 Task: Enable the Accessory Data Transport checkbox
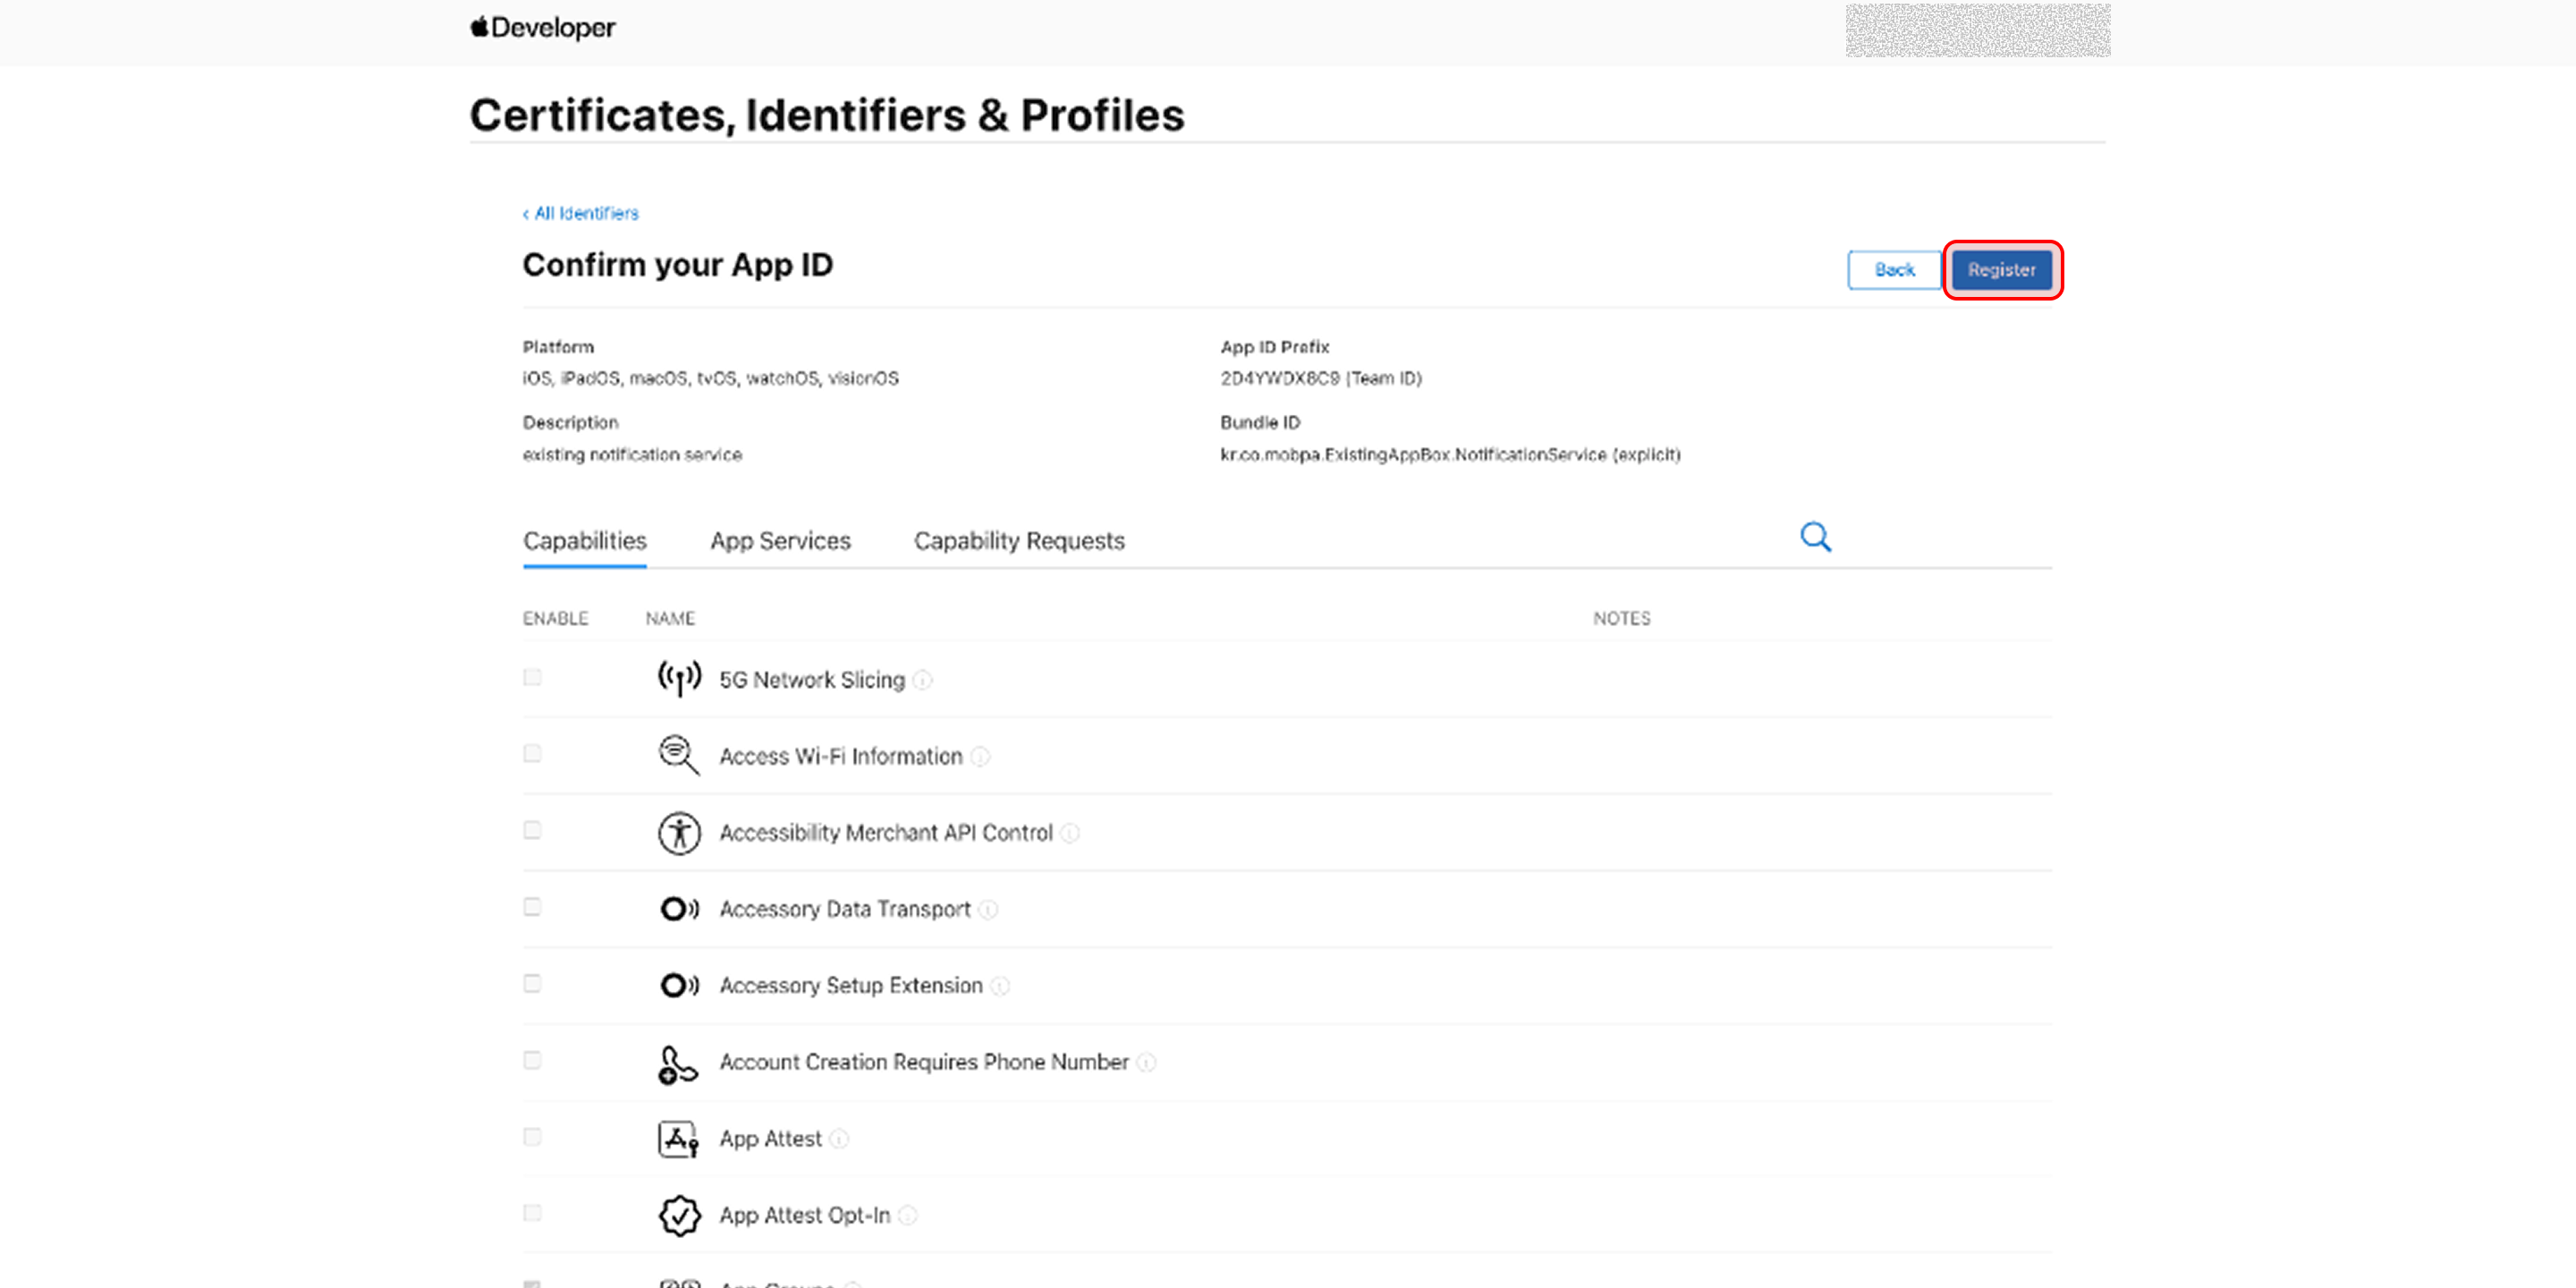[532, 907]
